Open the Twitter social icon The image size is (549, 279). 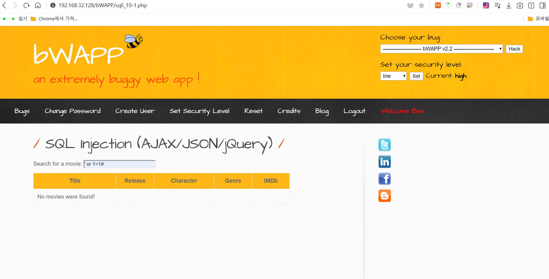click(x=384, y=145)
